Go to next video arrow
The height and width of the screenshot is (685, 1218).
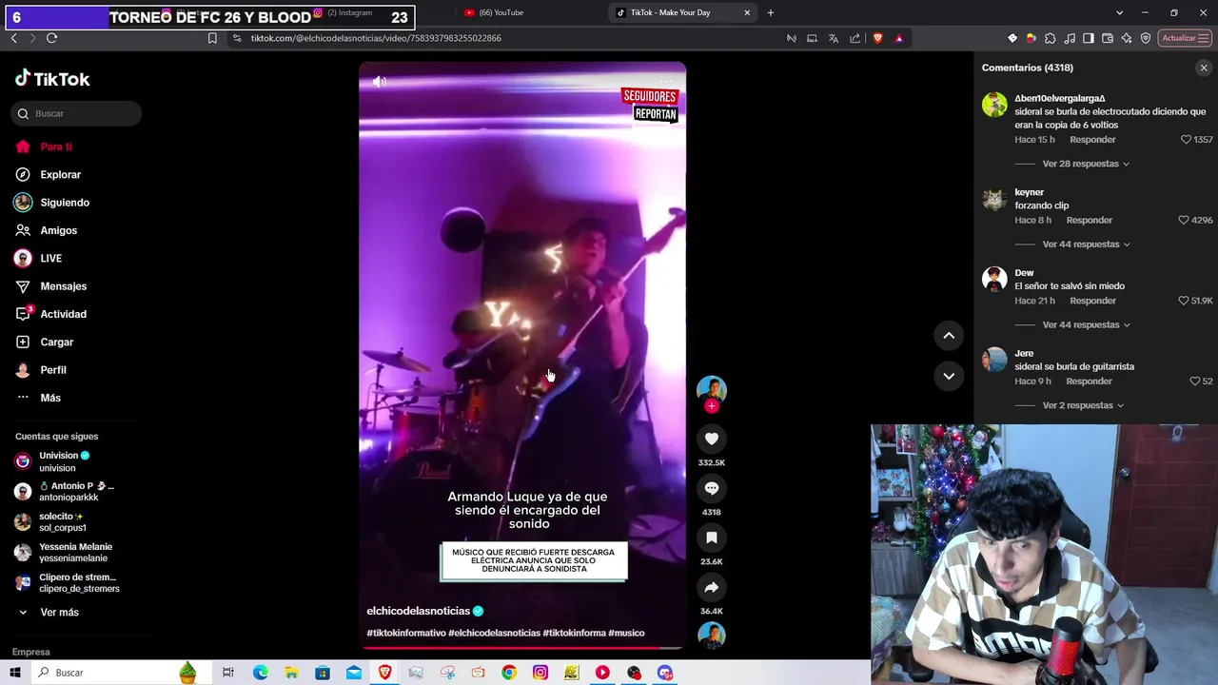(x=949, y=376)
